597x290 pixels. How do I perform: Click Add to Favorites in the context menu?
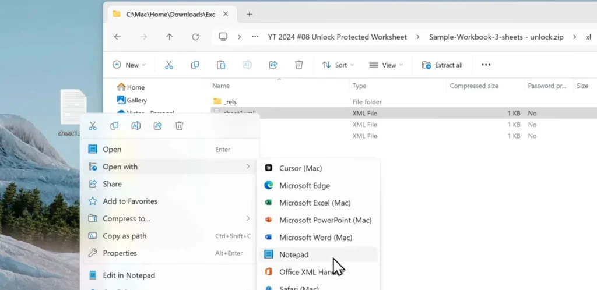(x=170, y=201)
